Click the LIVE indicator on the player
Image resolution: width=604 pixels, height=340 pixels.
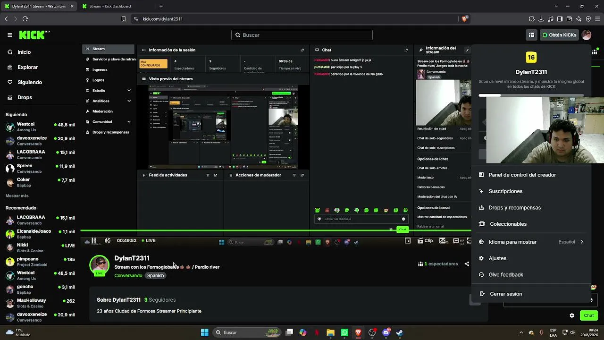pos(148,241)
